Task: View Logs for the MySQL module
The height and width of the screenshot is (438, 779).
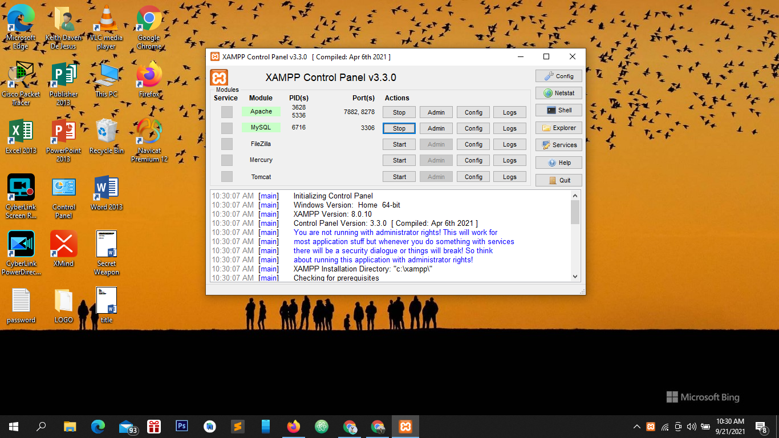Action: point(510,128)
